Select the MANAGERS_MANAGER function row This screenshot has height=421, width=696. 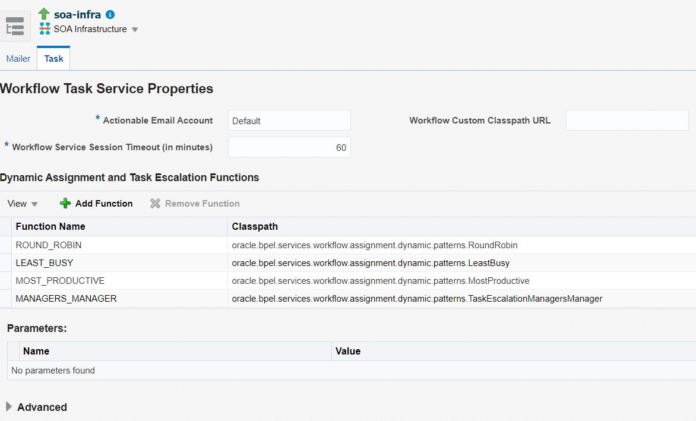(x=348, y=299)
